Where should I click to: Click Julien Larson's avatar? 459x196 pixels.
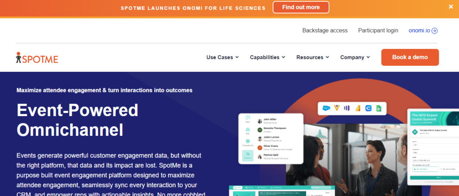tap(260, 139)
